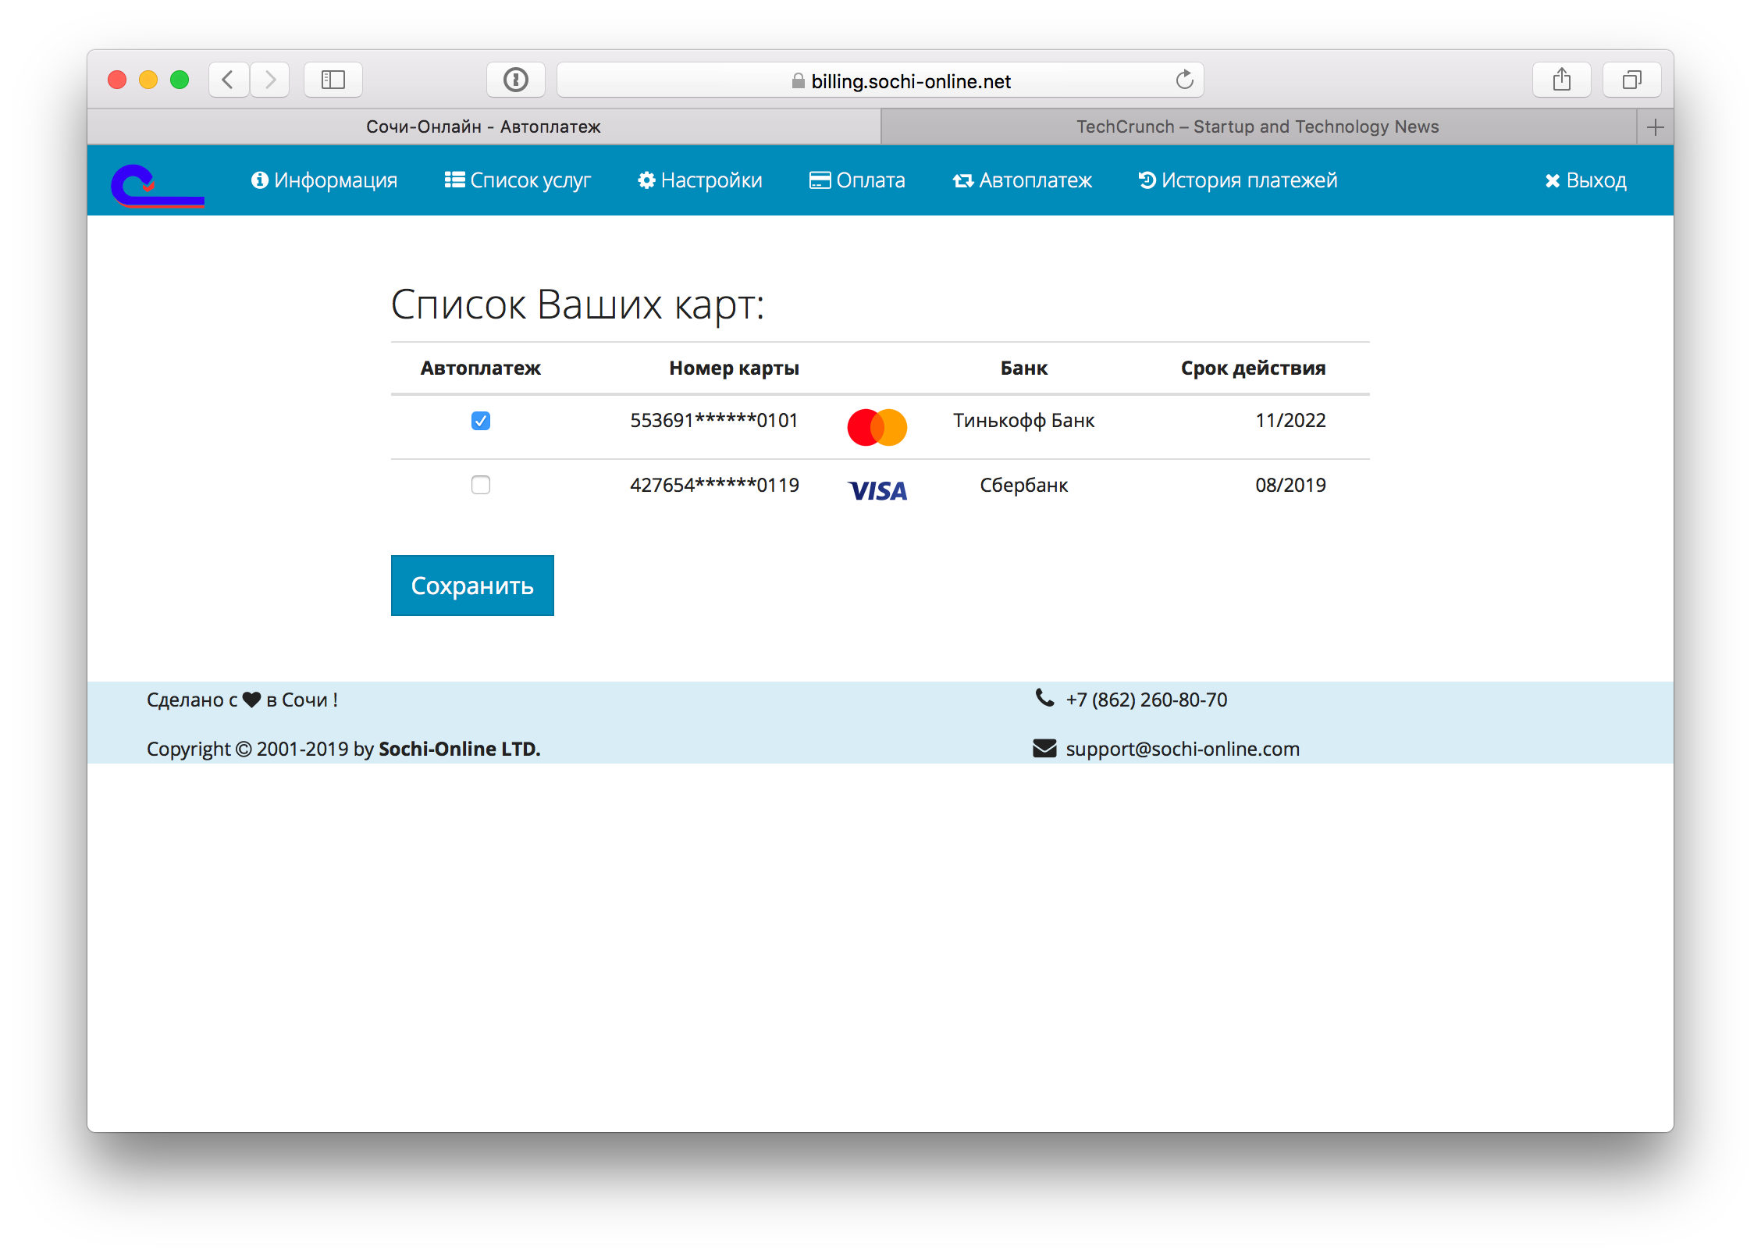Viewport: 1761px width, 1257px height.
Task: Click the lock icon in address bar
Action: coord(798,81)
